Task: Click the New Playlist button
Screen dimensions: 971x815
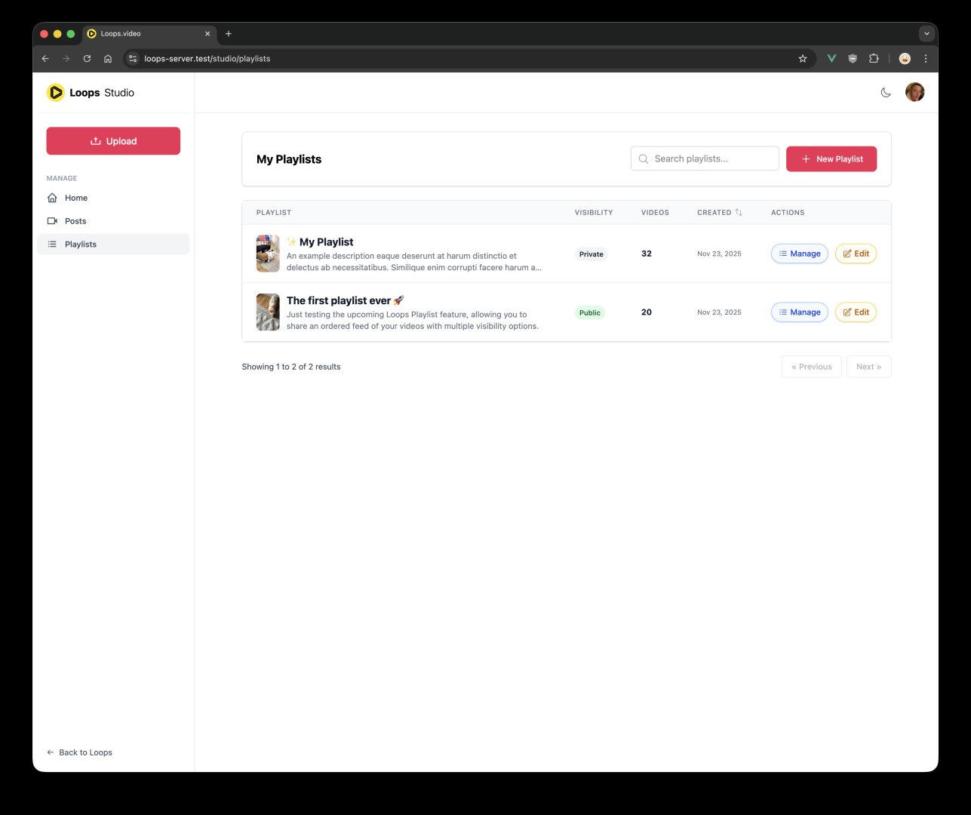Action: [831, 159]
